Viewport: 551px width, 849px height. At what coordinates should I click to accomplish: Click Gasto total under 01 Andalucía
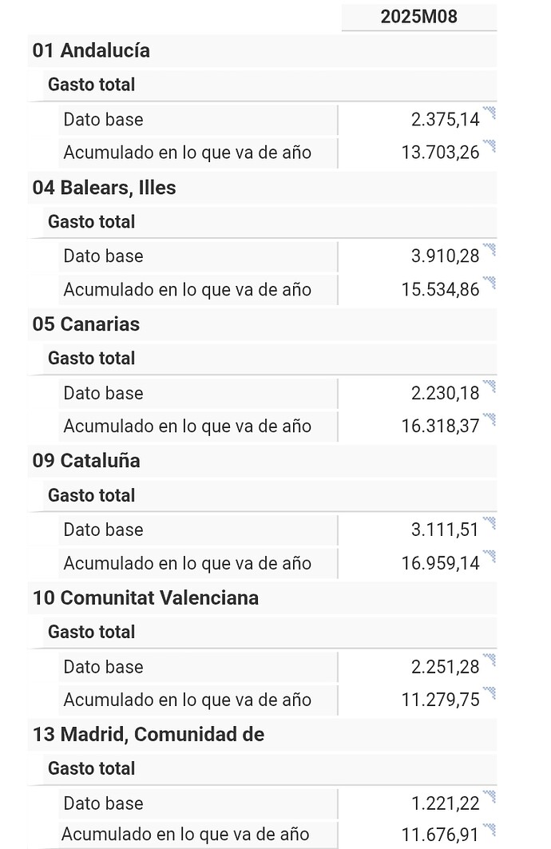[91, 85]
